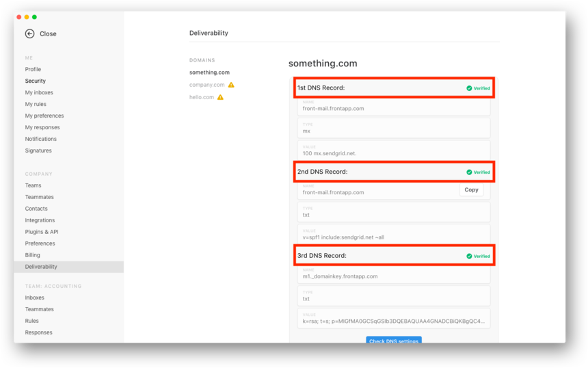
Task: Open Security settings in sidebar
Action: click(36, 81)
